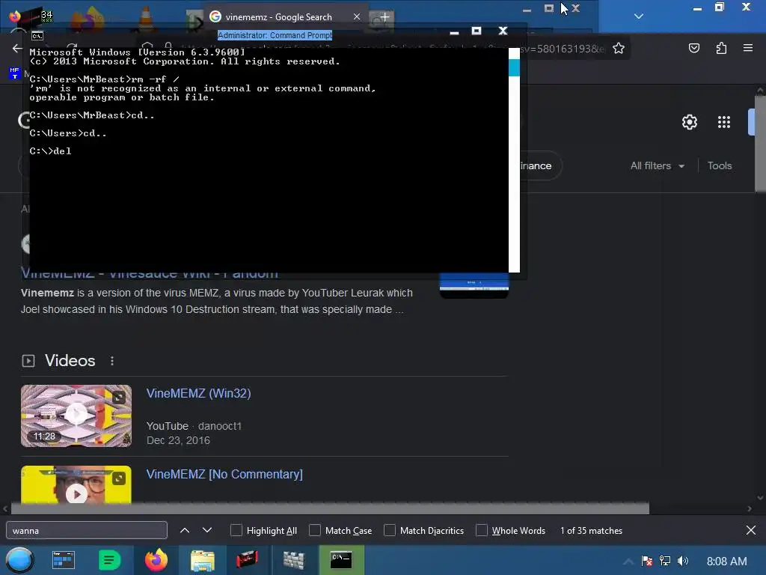
Task: Switch to Command Prompt taskbar button
Action: point(341,560)
